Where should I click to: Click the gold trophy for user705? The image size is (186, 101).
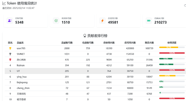click(10, 48)
